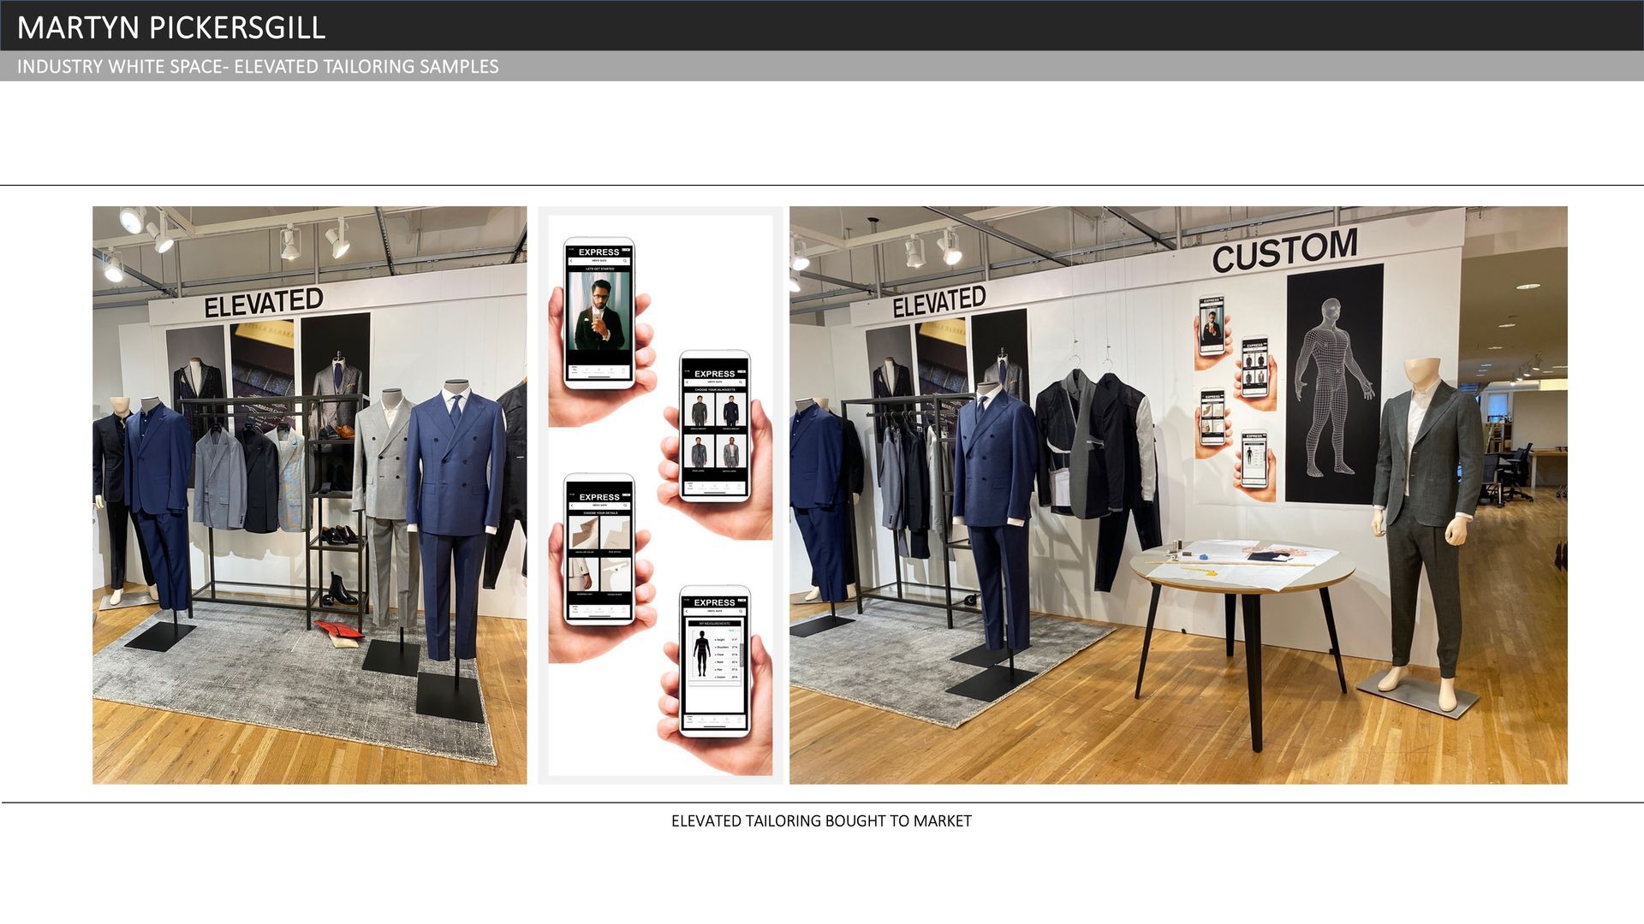Screen dimensions: 1644x924
Task: Select the Industry White Space subtitle bar
Action: pos(257,67)
